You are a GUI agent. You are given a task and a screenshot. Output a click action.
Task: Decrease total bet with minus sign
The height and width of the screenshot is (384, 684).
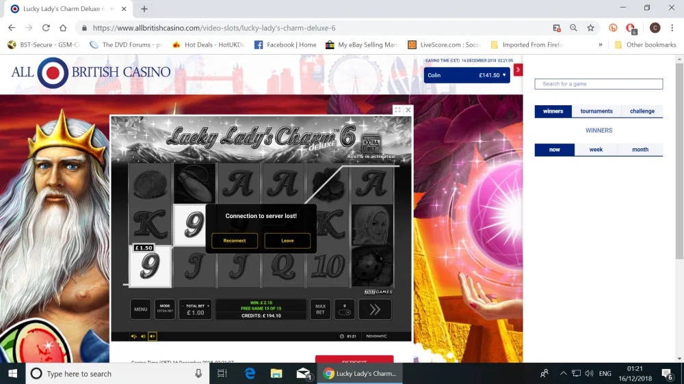[183, 306]
